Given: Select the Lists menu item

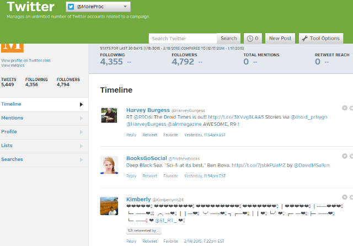Looking at the screenshot, I should pos(44,146).
